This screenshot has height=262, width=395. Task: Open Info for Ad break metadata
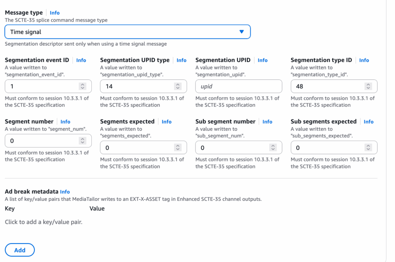[x=65, y=191]
